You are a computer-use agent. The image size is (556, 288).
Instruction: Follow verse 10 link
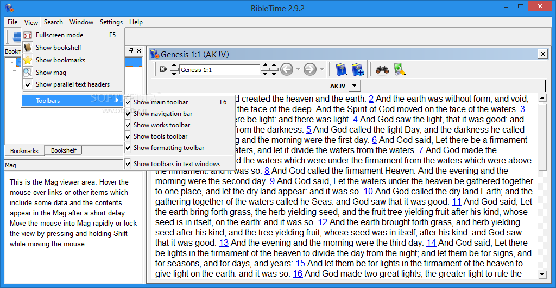pos(368,192)
